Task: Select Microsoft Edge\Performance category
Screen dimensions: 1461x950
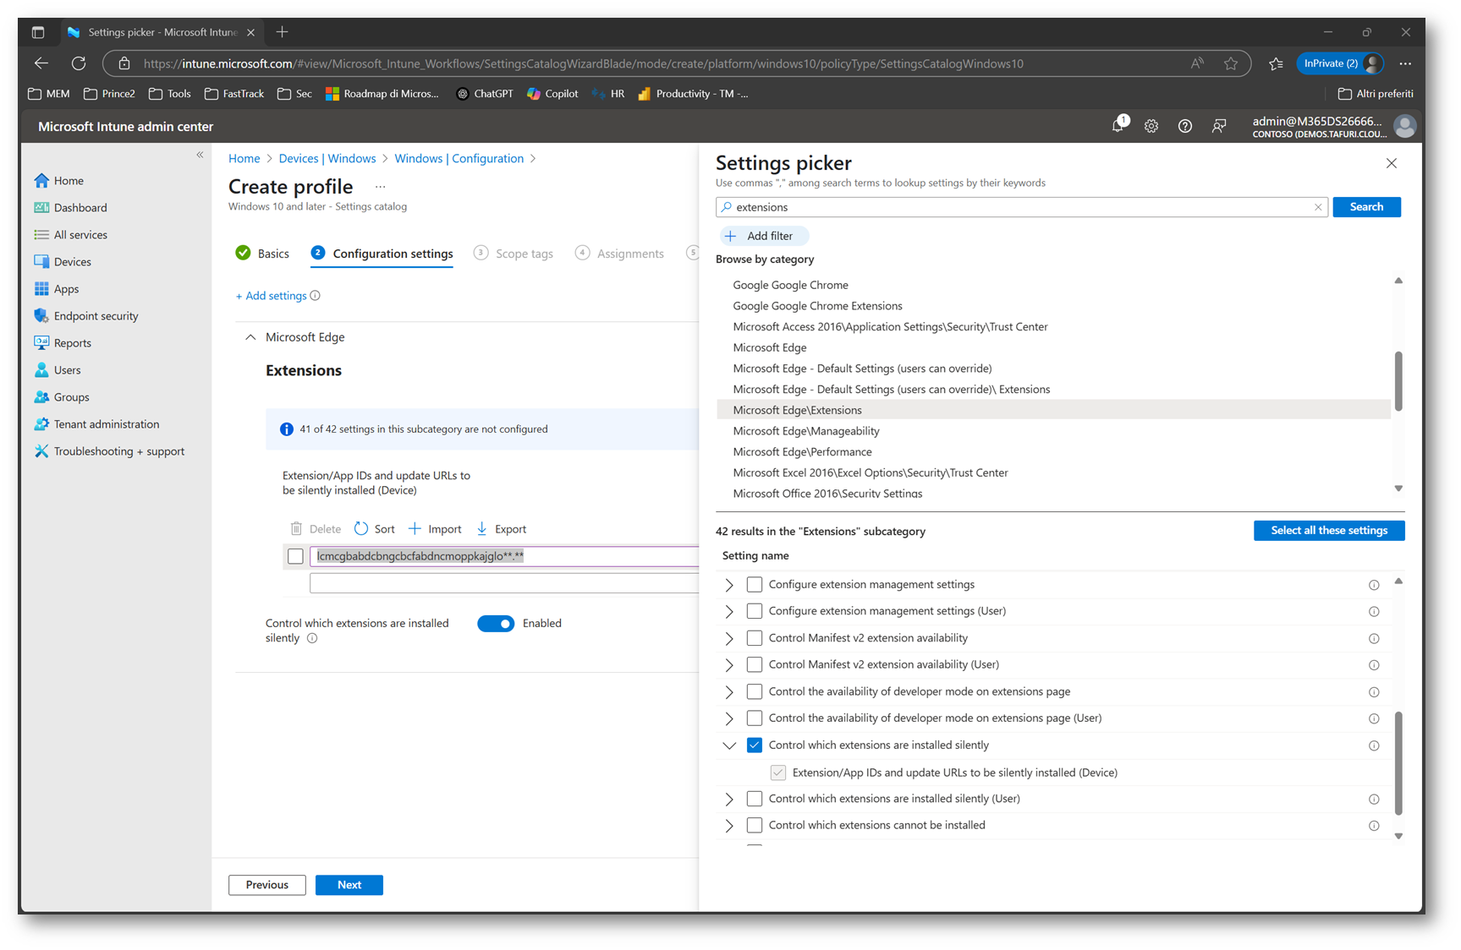Action: pyautogui.click(x=802, y=452)
